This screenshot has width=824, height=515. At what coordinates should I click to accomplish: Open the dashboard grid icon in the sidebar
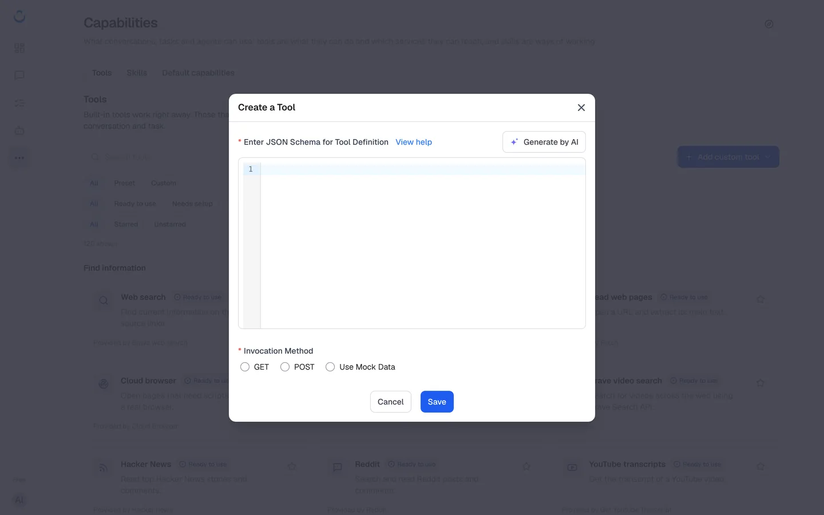19,48
